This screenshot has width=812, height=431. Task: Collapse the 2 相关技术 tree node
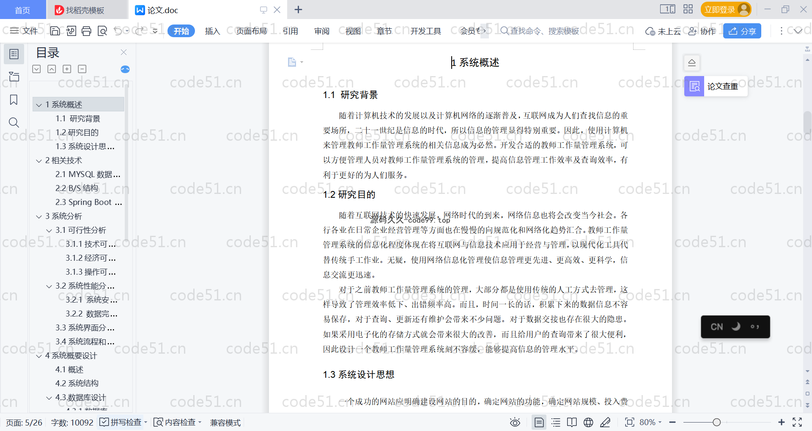(x=39, y=161)
